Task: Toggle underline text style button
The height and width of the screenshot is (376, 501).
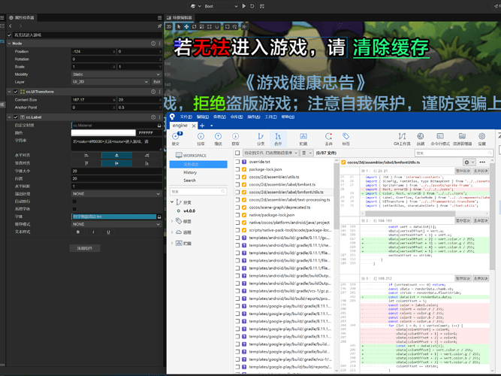Action: tap(108, 232)
